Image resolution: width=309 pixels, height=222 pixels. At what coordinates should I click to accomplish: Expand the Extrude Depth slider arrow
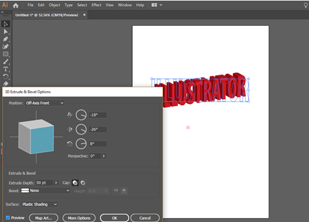pyautogui.click(x=56, y=183)
